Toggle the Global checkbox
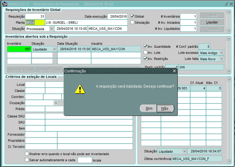 [x=133, y=16]
